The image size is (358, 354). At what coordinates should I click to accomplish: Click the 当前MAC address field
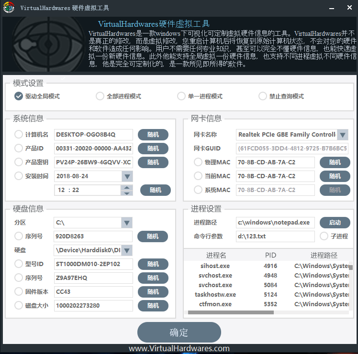pos(275,176)
